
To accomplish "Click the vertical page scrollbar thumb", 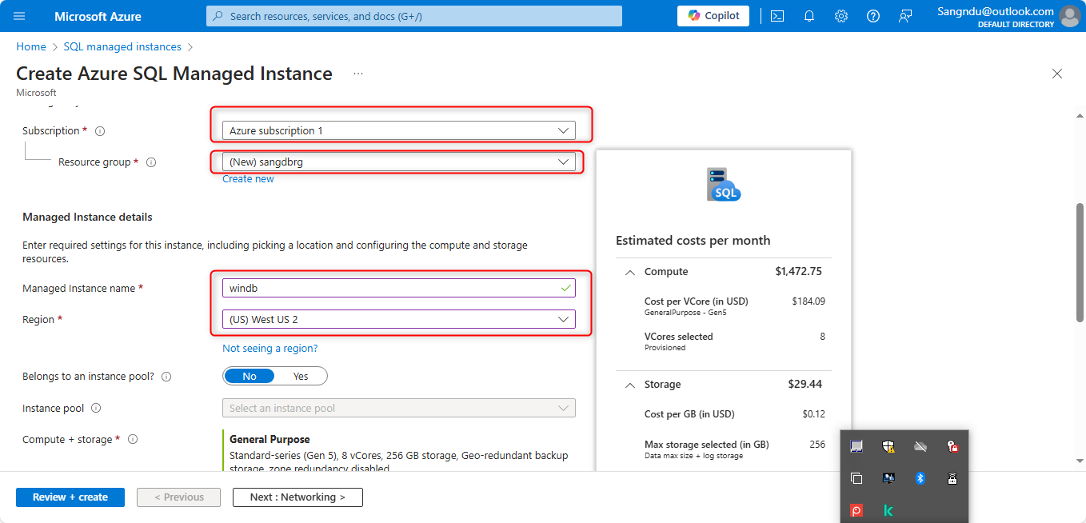I will pyautogui.click(x=1080, y=262).
